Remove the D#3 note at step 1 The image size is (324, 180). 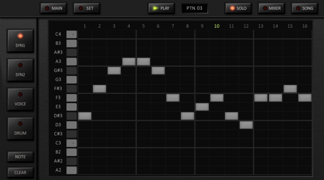click(x=85, y=116)
